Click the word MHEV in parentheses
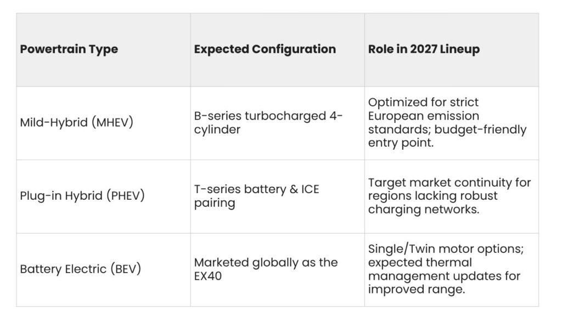The height and width of the screenshot is (316, 562). [113, 122]
